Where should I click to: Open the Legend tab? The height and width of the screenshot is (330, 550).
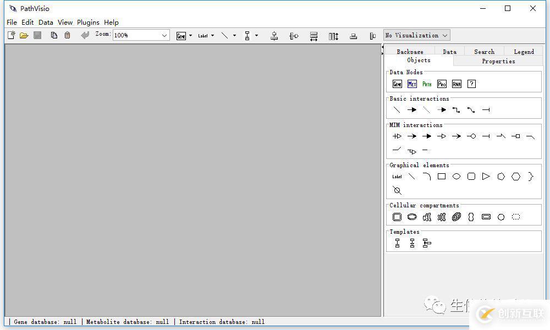coord(524,52)
